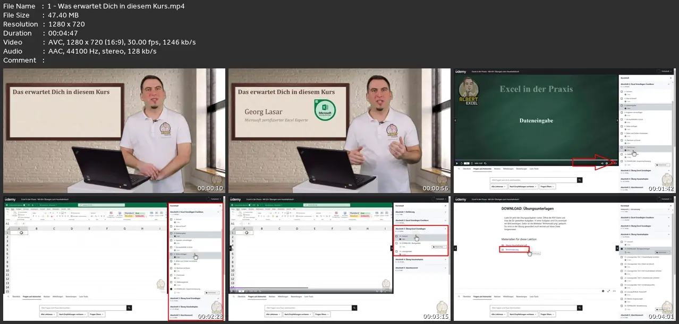The width and height of the screenshot is (679, 324).
Task: Click dark search button in the 00:04:01 frame
Action: [x=580, y=308]
